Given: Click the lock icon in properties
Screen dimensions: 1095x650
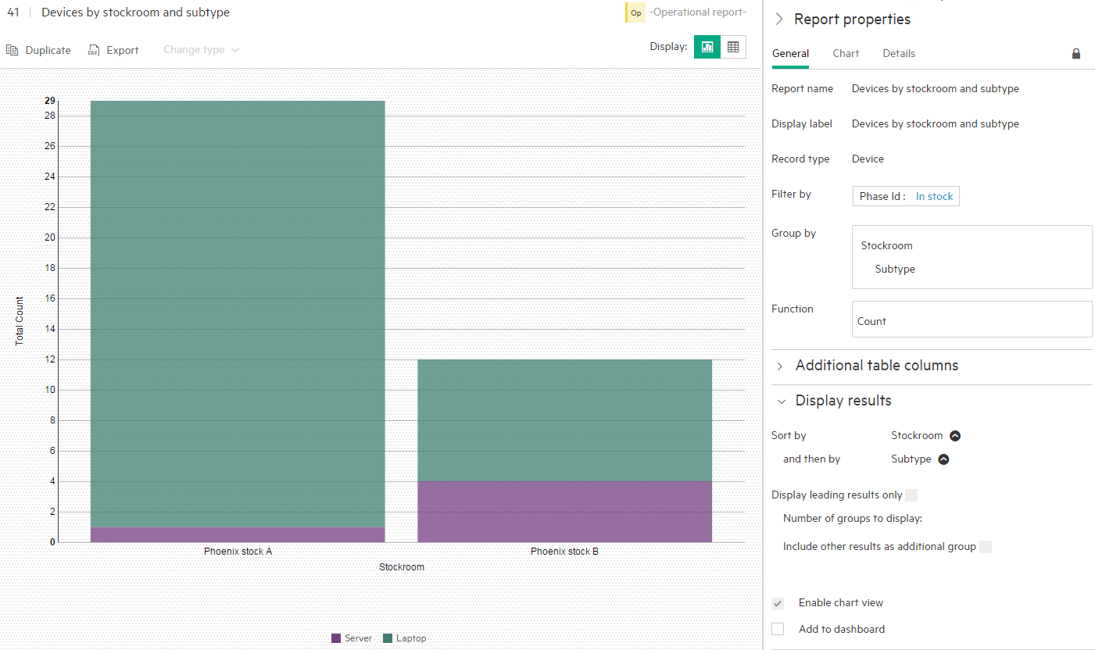Looking at the screenshot, I should (1076, 54).
